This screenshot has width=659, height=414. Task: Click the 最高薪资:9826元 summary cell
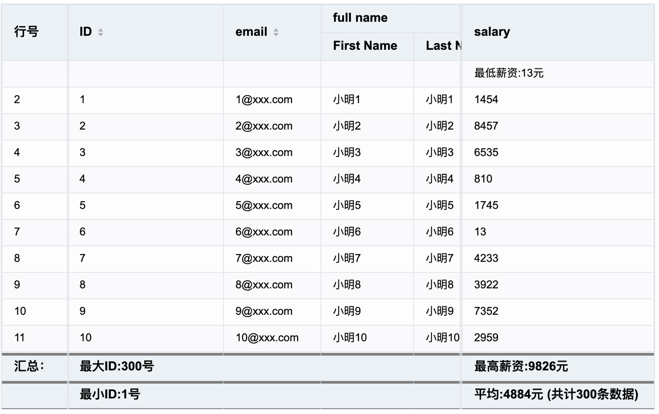[521, 367]
